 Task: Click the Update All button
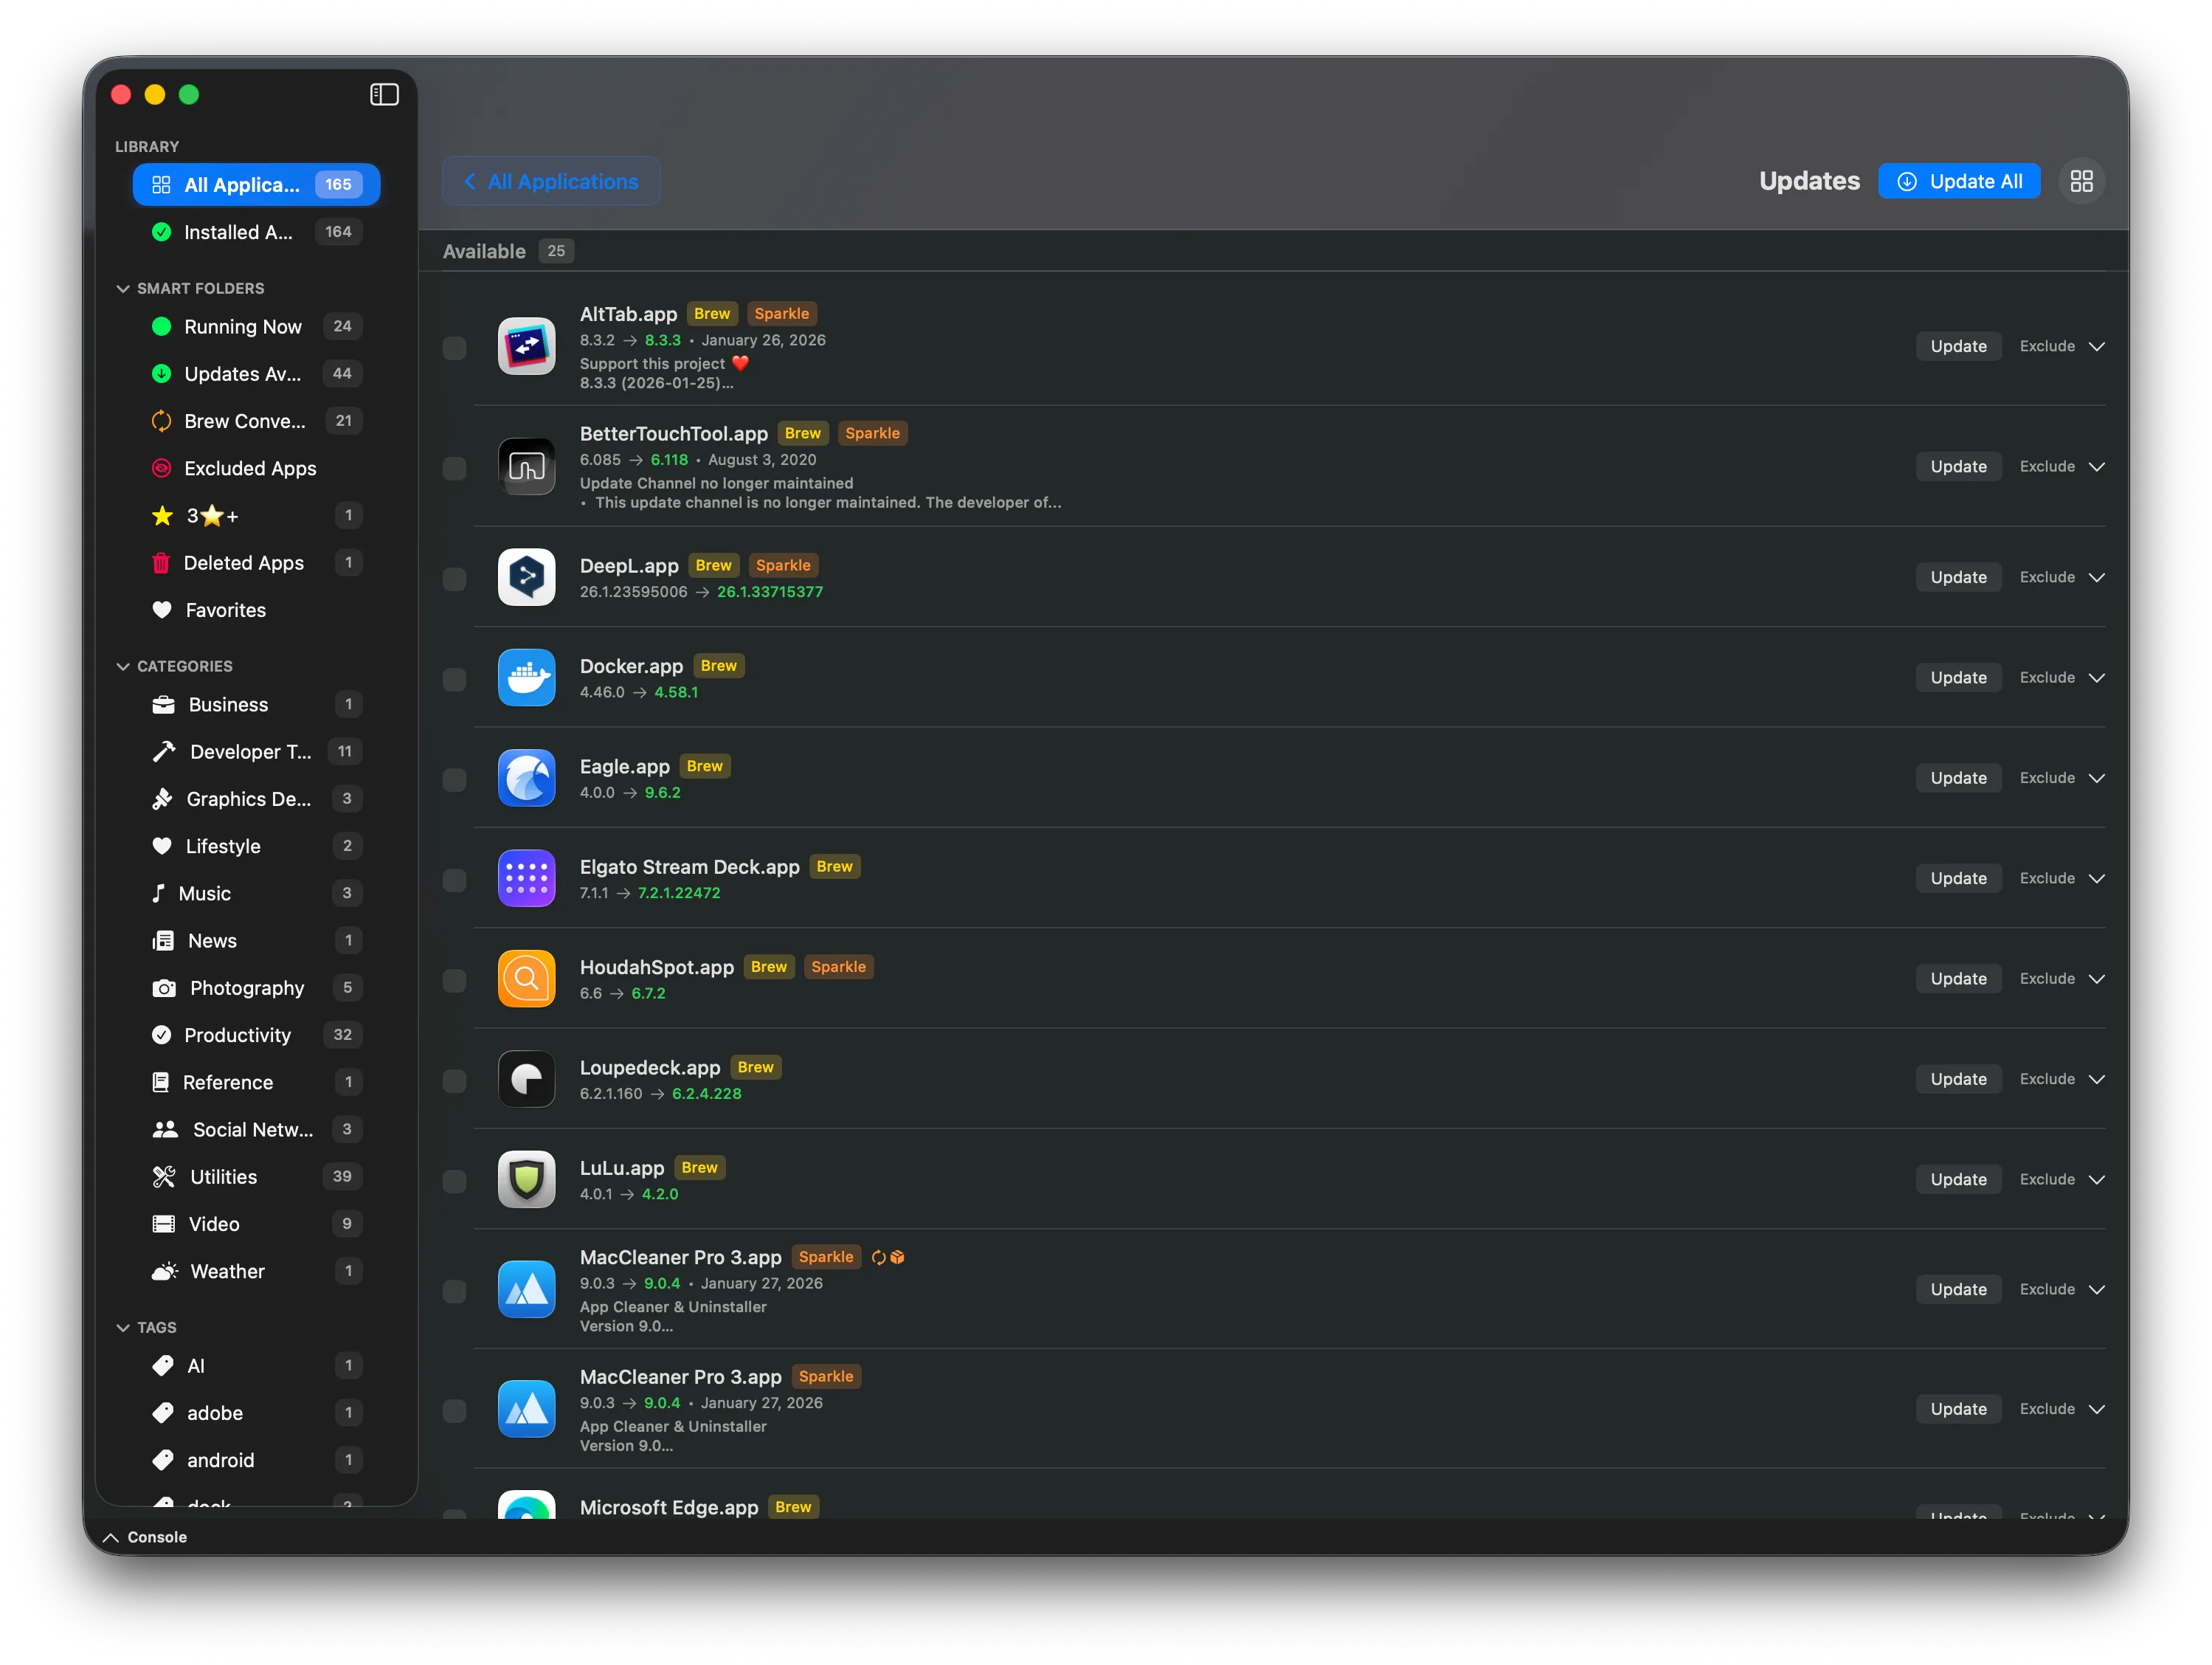(1958, 181)
